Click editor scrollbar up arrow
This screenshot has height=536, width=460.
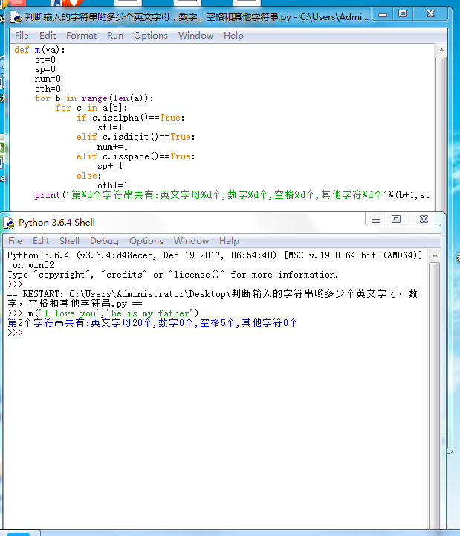(441, 51)
